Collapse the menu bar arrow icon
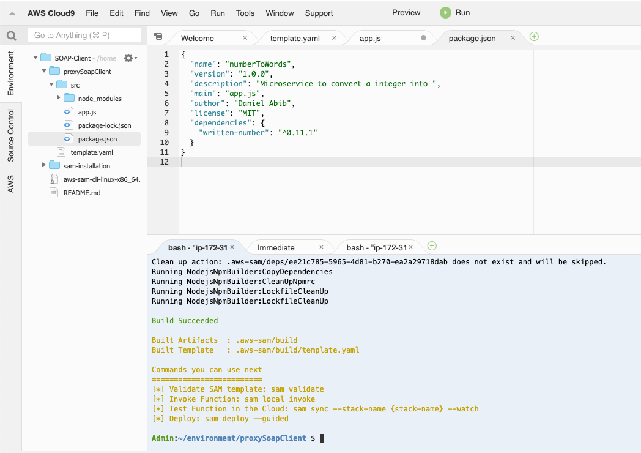Image resolution: width=641 pixels, height=453 pixels. [12, 13]
